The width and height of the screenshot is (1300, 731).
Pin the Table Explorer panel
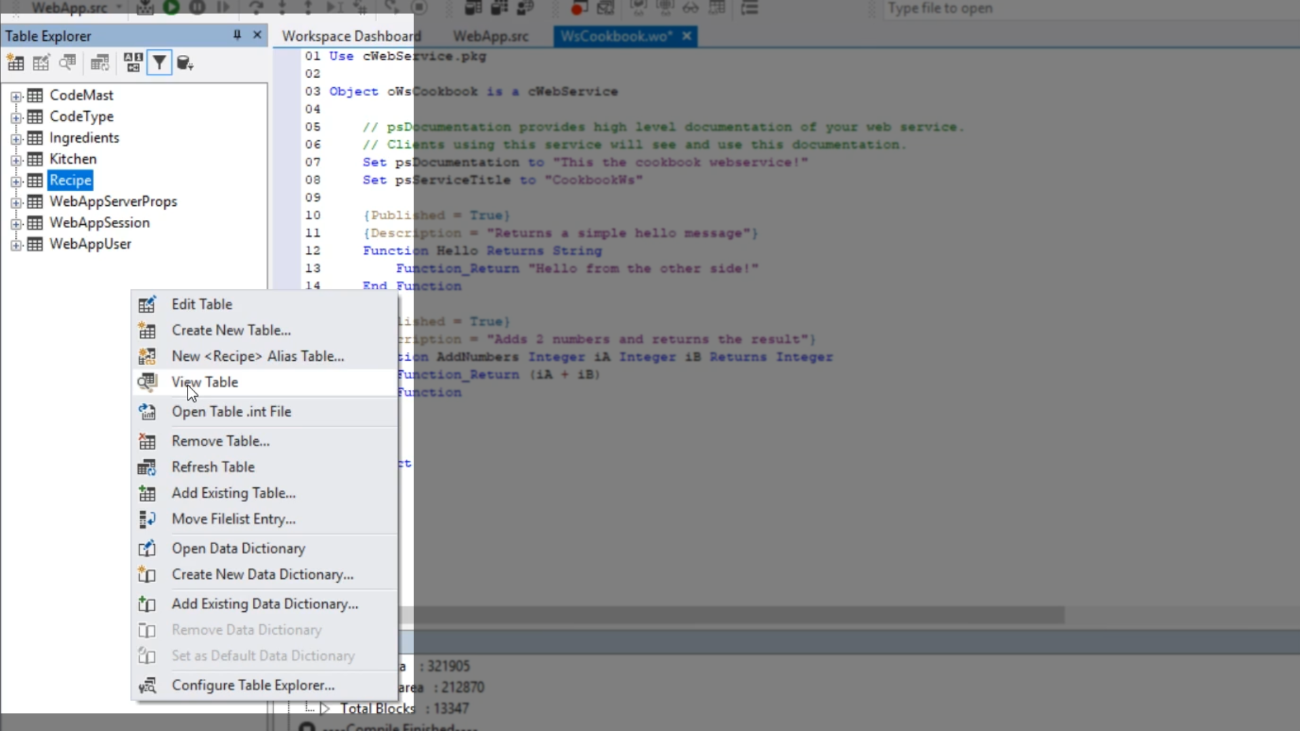point(237,35)
